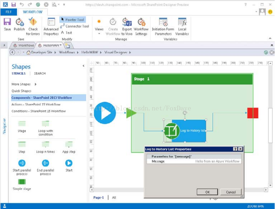
Task: Select Actions - SharePoint 15 Workflow stencil
Action: [x=36, y=104]
